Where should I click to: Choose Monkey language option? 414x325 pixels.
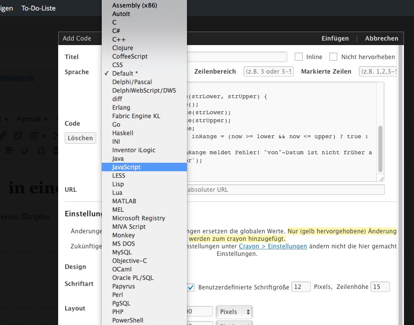click(x=144, y=235)
